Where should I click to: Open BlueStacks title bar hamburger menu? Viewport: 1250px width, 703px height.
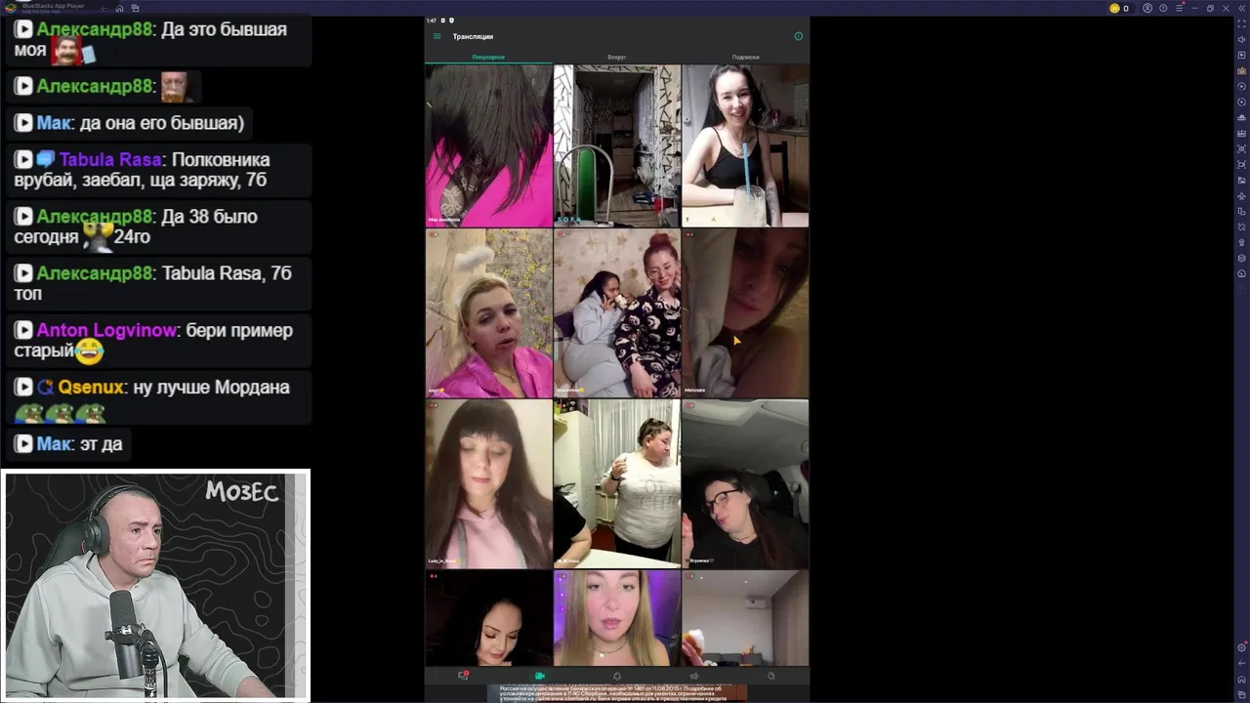point(1179,8)
